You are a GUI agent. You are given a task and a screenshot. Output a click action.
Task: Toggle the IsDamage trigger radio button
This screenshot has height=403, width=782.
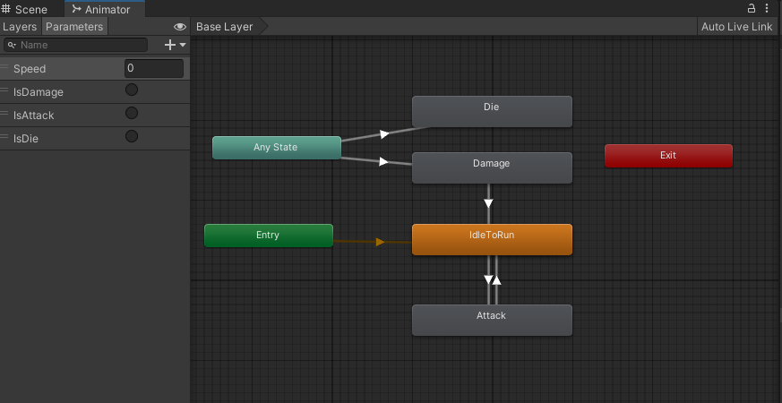[132, 90]
